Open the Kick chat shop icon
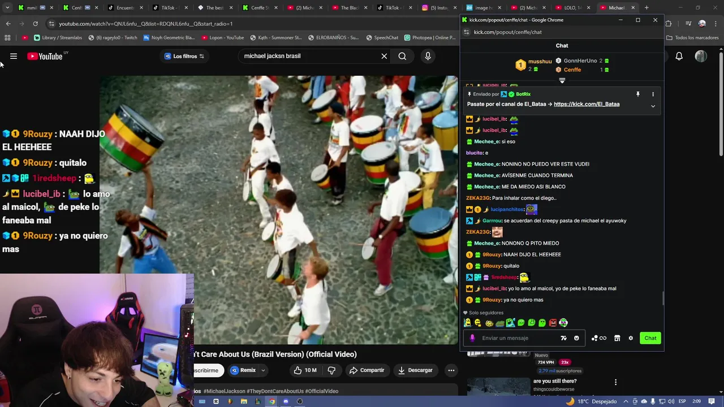Image resolution: width=724 pixels, height=407 pixels. point(617,338)
